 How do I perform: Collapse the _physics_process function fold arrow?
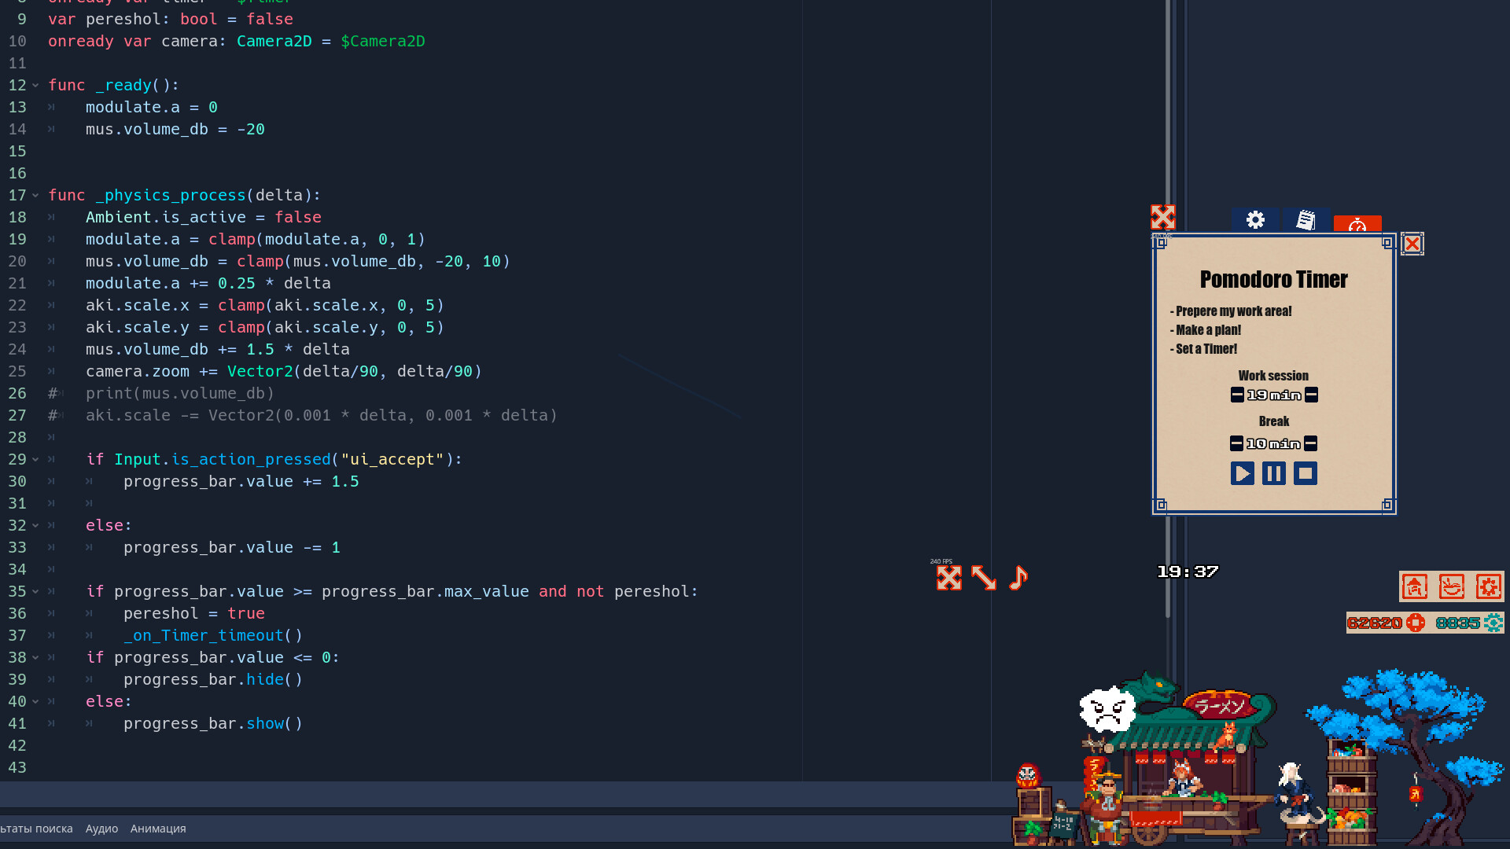(x=35, y=195)
